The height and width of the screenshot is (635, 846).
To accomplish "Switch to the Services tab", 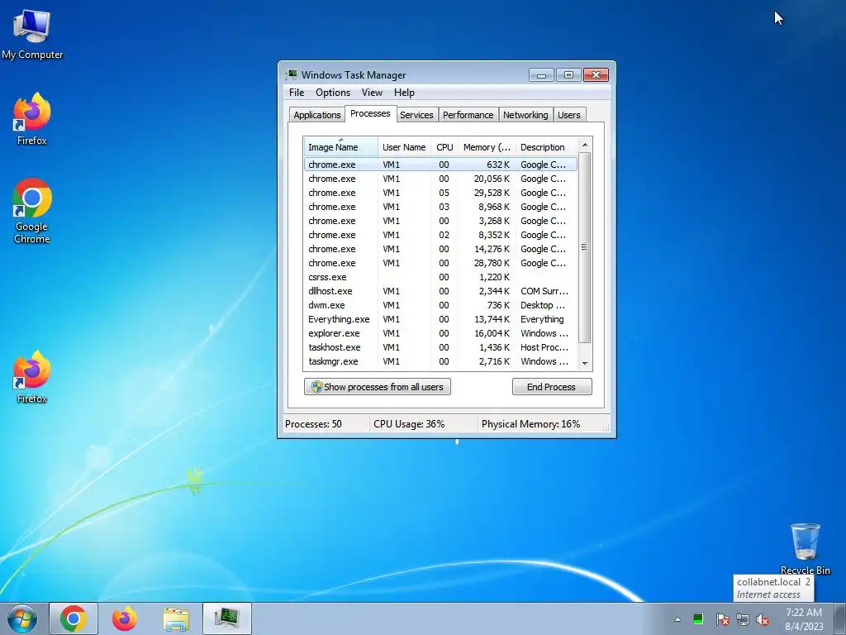I will 416,114.
